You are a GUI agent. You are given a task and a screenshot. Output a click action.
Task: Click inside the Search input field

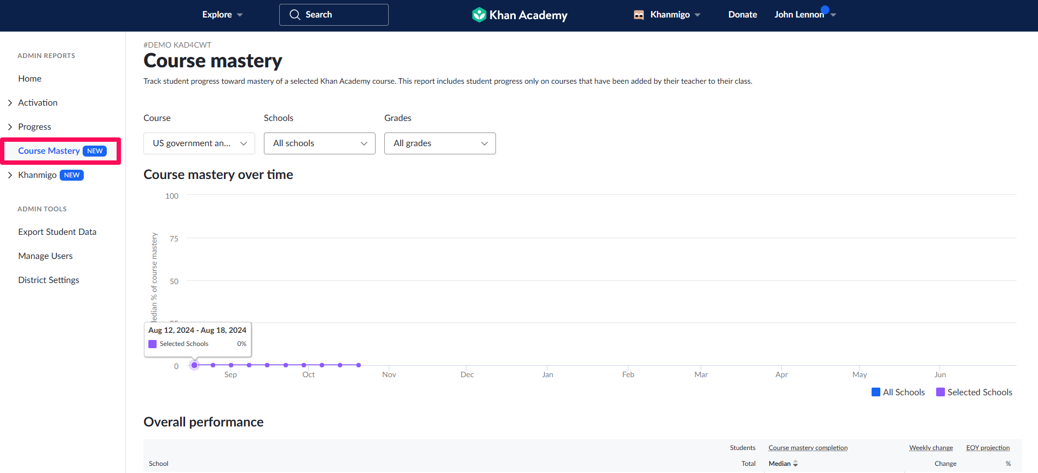click(334, 15)
